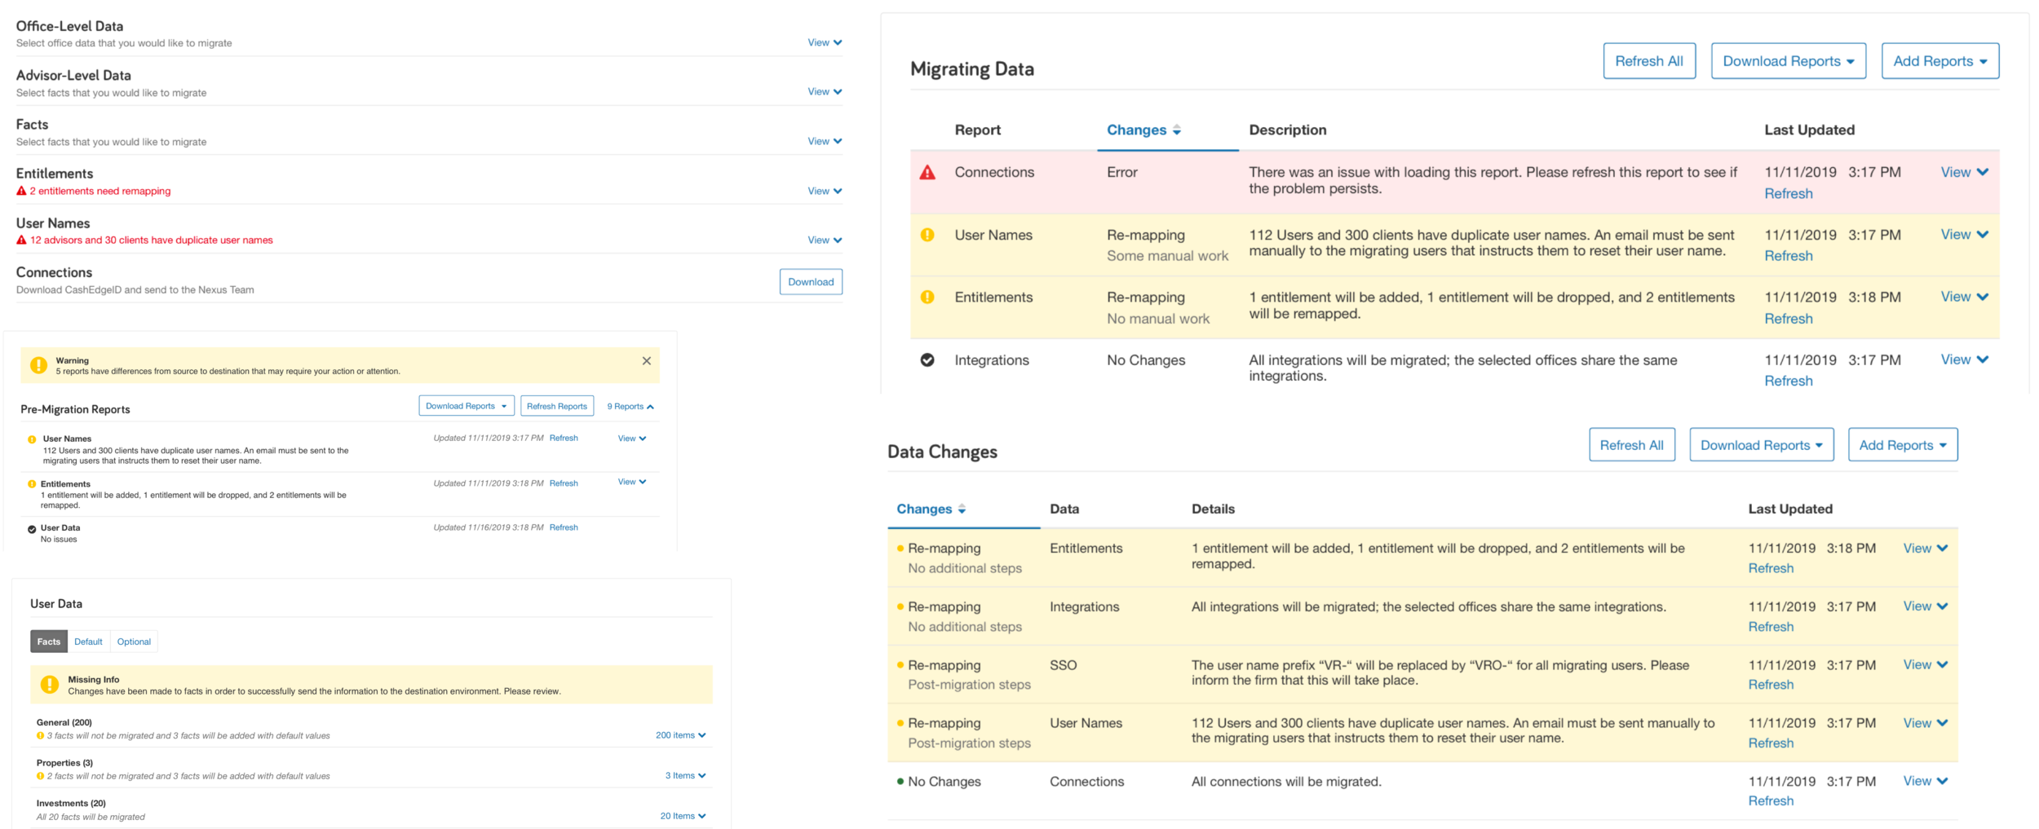Click the Details header in Data Changes
2039x829 pixels.
[x=1213, y=509]
